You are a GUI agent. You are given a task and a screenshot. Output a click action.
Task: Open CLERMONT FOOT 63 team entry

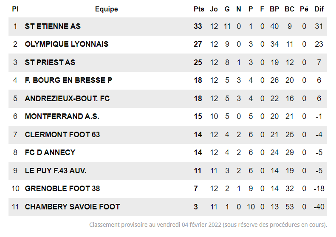[x=62, y=135]
